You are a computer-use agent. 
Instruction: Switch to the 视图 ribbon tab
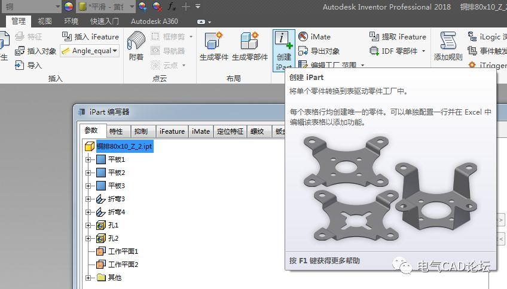[x=45, y=21]
